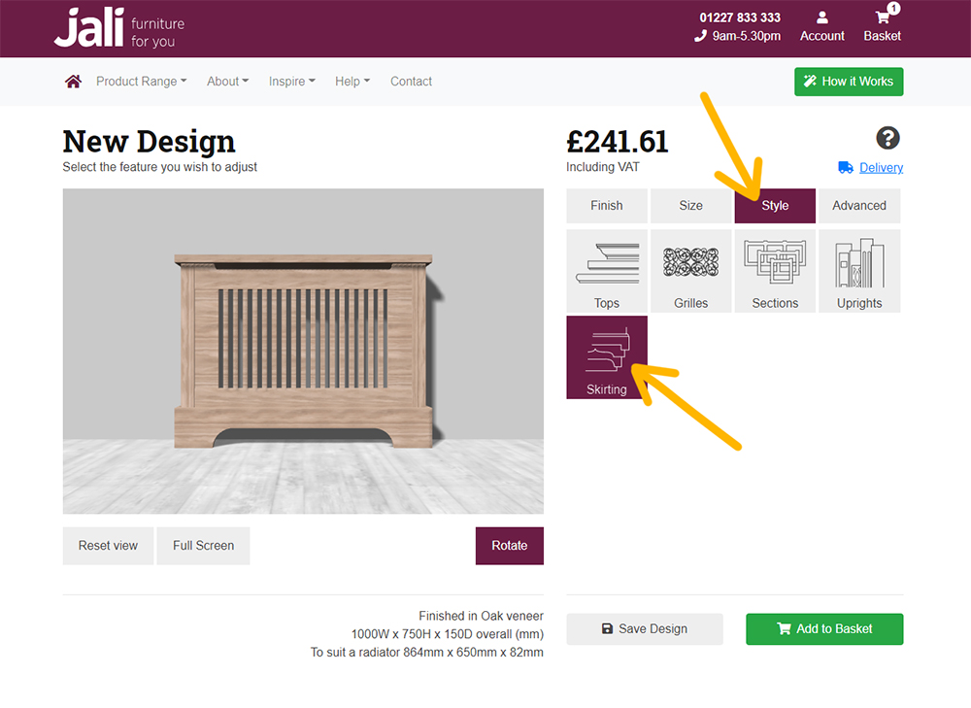Click the 'Finished in Oak veneer' text
The width and height of the screenshot is (971, 708).
coord(481,616)
